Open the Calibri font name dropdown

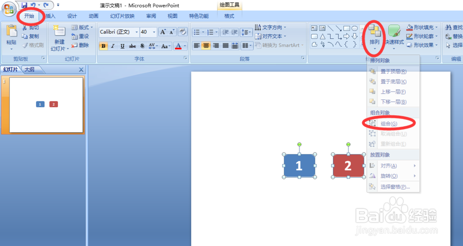pos(137,32)
